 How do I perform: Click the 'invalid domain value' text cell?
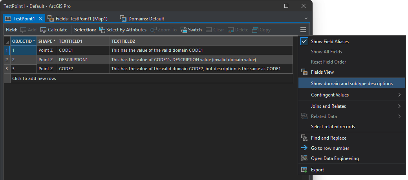pyautogui.click(x=201, y=60)
